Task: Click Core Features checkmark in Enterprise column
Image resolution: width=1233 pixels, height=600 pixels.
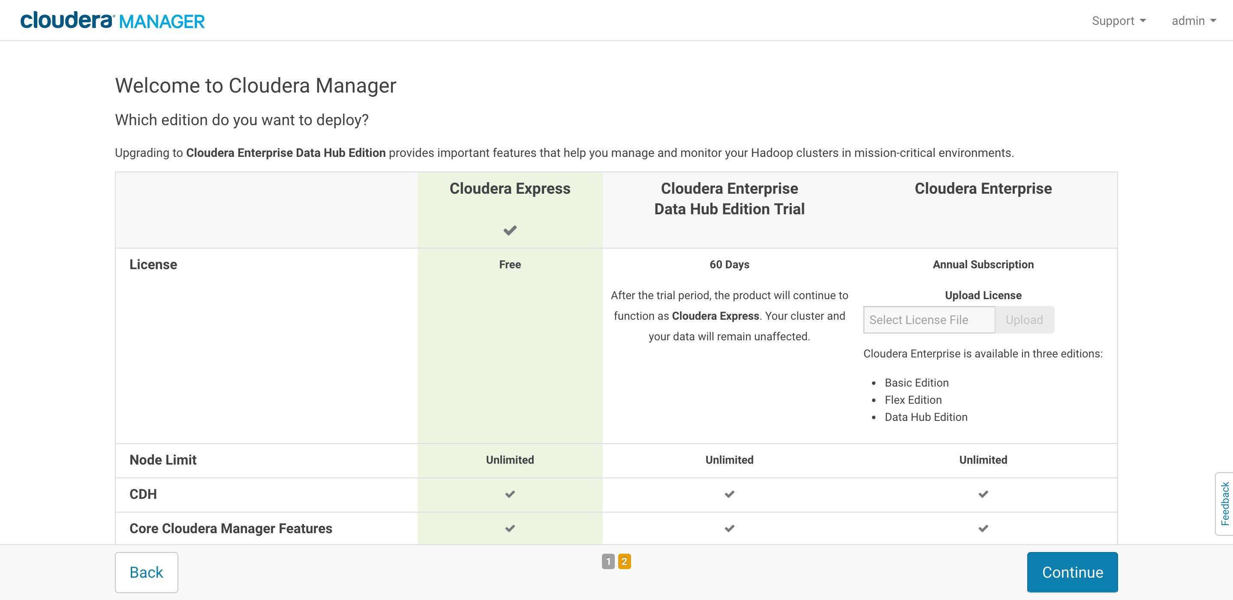Action: click(983, 528)
